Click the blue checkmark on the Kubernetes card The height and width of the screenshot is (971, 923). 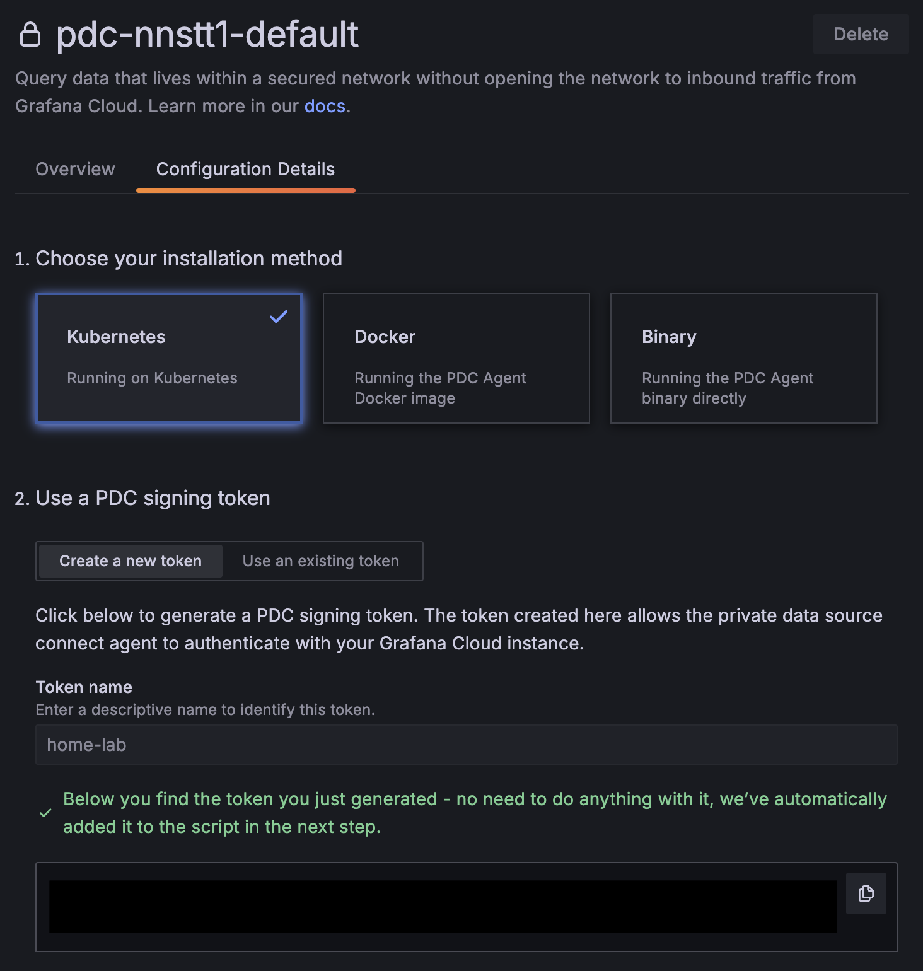click(x=278, y=317)
